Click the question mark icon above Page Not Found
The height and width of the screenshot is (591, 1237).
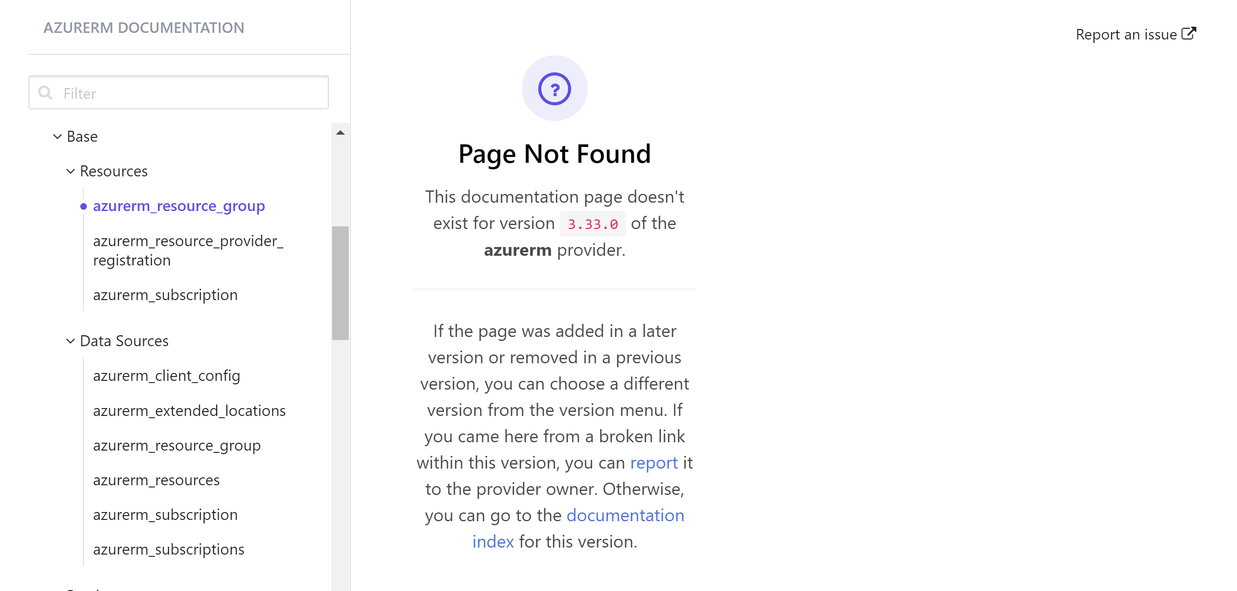coord(554,89)
